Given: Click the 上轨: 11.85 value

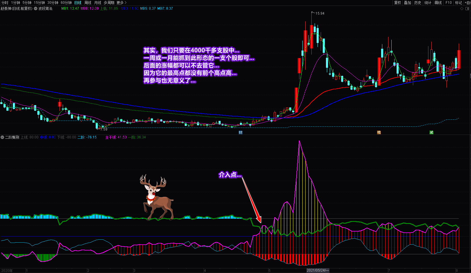Looking at the screenshot, I should tap(109, 8).
